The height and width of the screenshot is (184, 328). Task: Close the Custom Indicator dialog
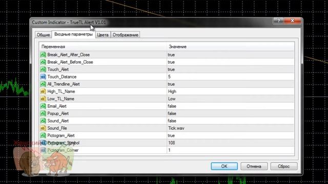coord(293,20)
